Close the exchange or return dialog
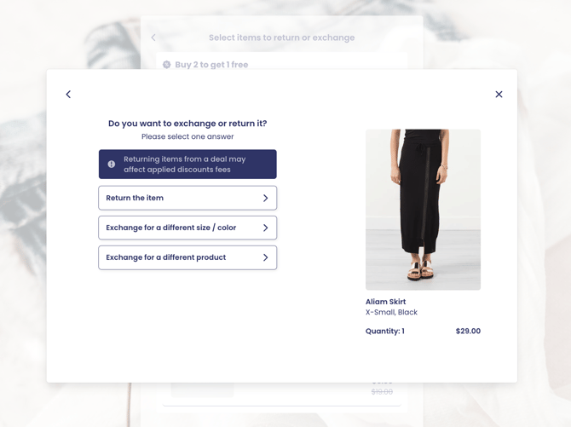The image size is (571, 427). click(499, 95)
